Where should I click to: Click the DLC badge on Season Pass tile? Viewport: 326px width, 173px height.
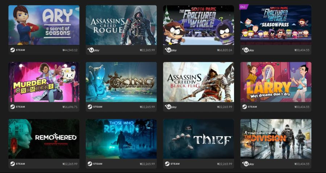point(243,7)
